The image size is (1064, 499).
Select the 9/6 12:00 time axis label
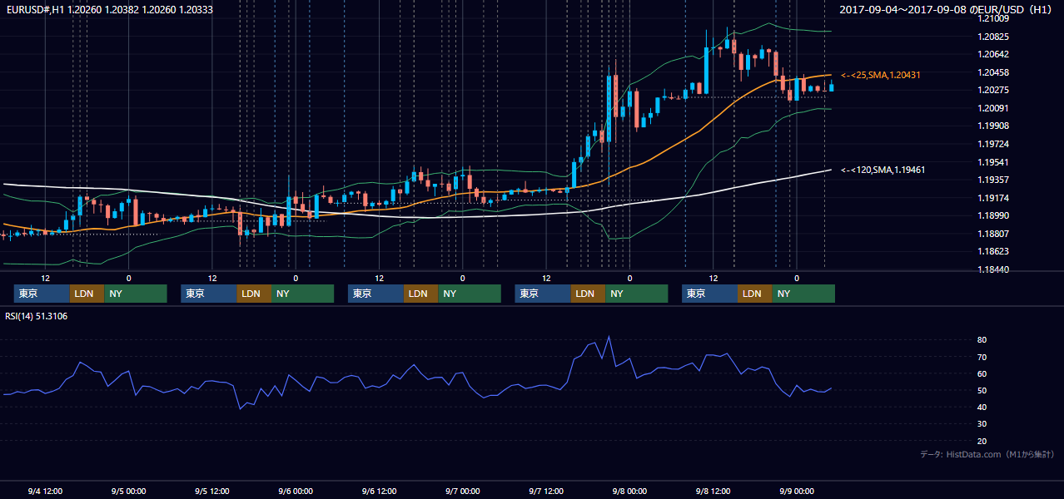(x=379, y=491)
